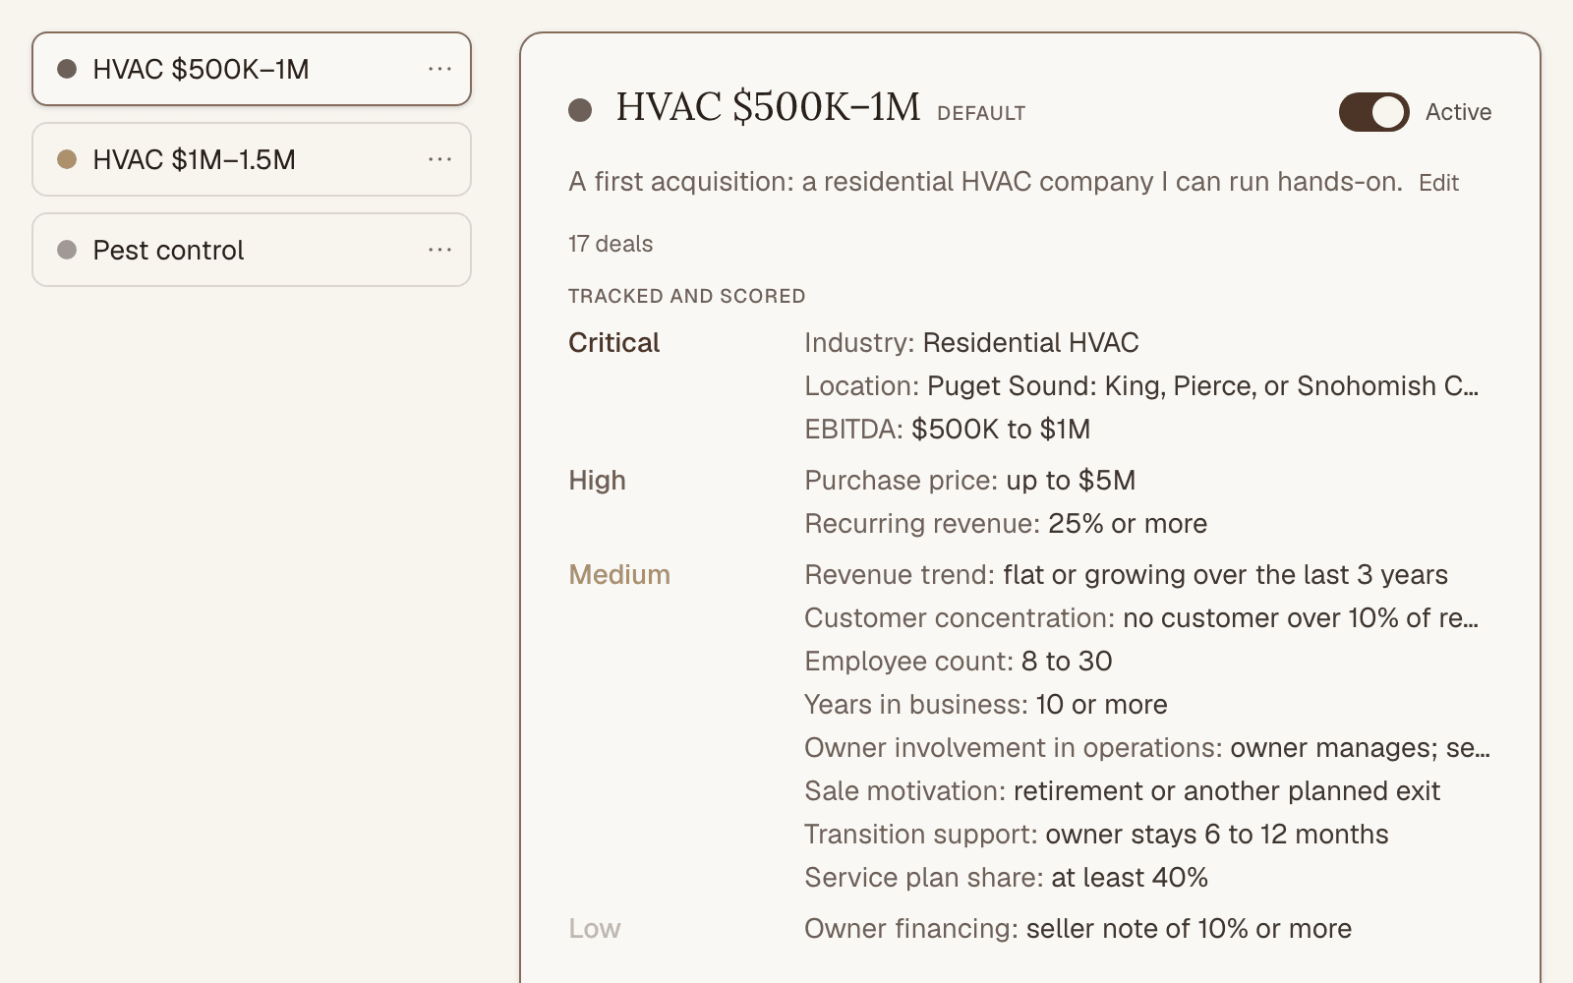
Task: Open more options for HVAC $500K–1M profile
Action: tap(439, 69)
